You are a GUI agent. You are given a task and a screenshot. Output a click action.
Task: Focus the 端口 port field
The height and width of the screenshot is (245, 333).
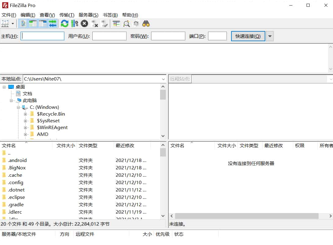(x=217, y=36)
